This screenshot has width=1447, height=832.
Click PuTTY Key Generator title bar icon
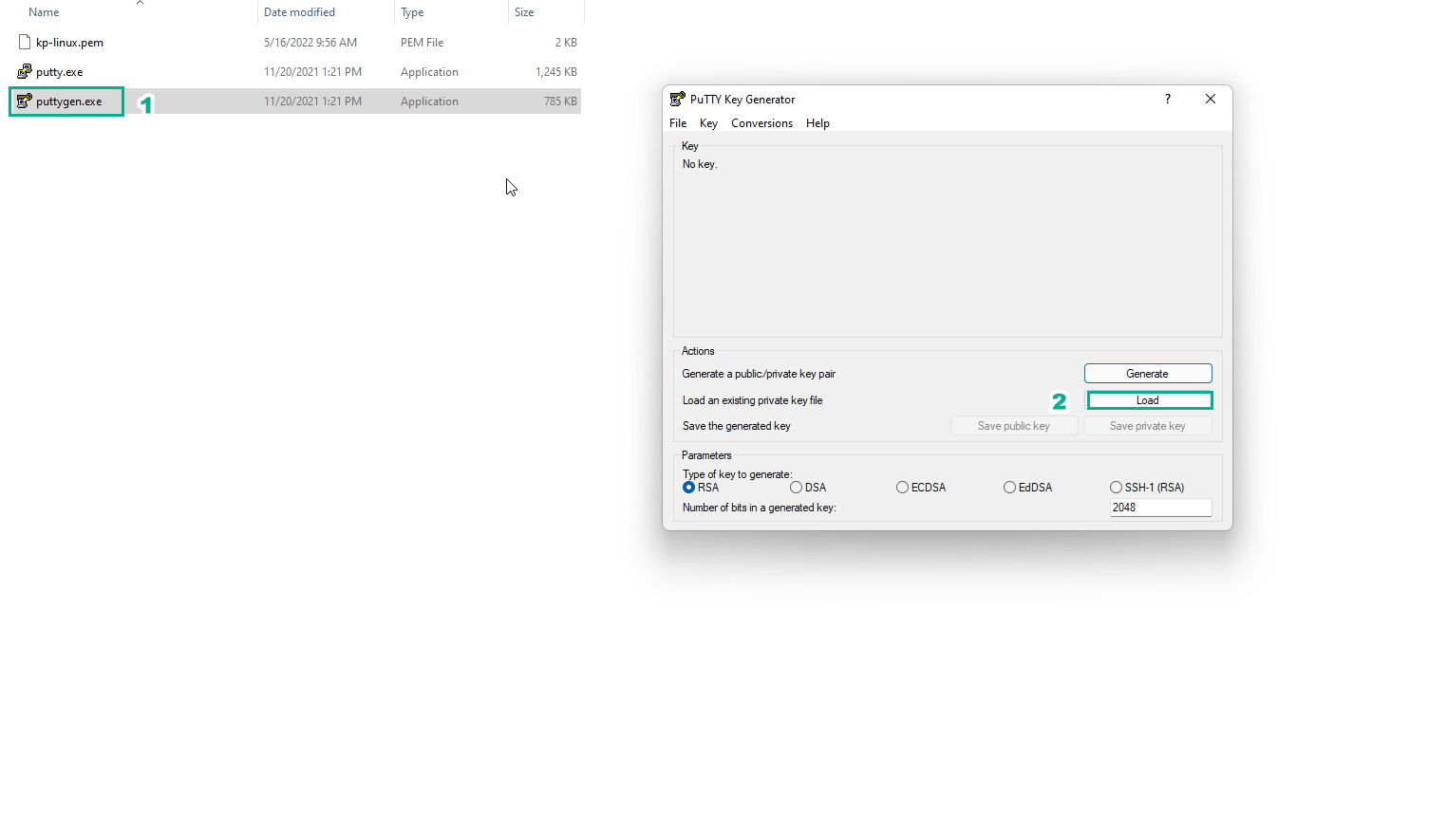(x=677, y=99)
